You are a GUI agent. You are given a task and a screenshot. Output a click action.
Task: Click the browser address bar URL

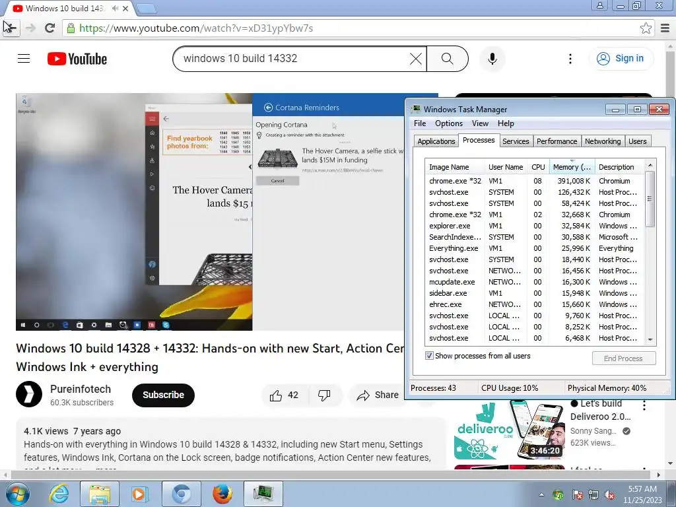click(x=196, y=28)
